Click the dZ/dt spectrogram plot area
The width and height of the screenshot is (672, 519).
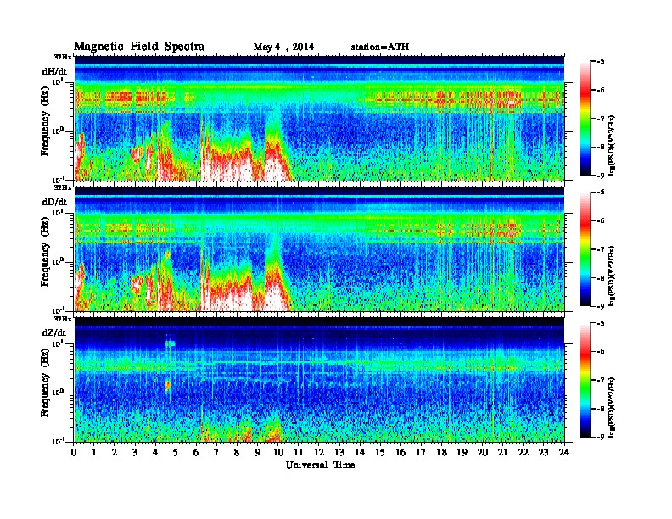coord(319,379)
